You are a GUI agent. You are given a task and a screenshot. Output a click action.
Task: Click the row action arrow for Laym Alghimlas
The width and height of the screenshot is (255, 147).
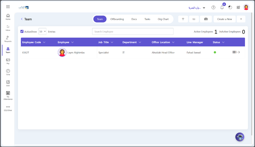click(236, 52)
